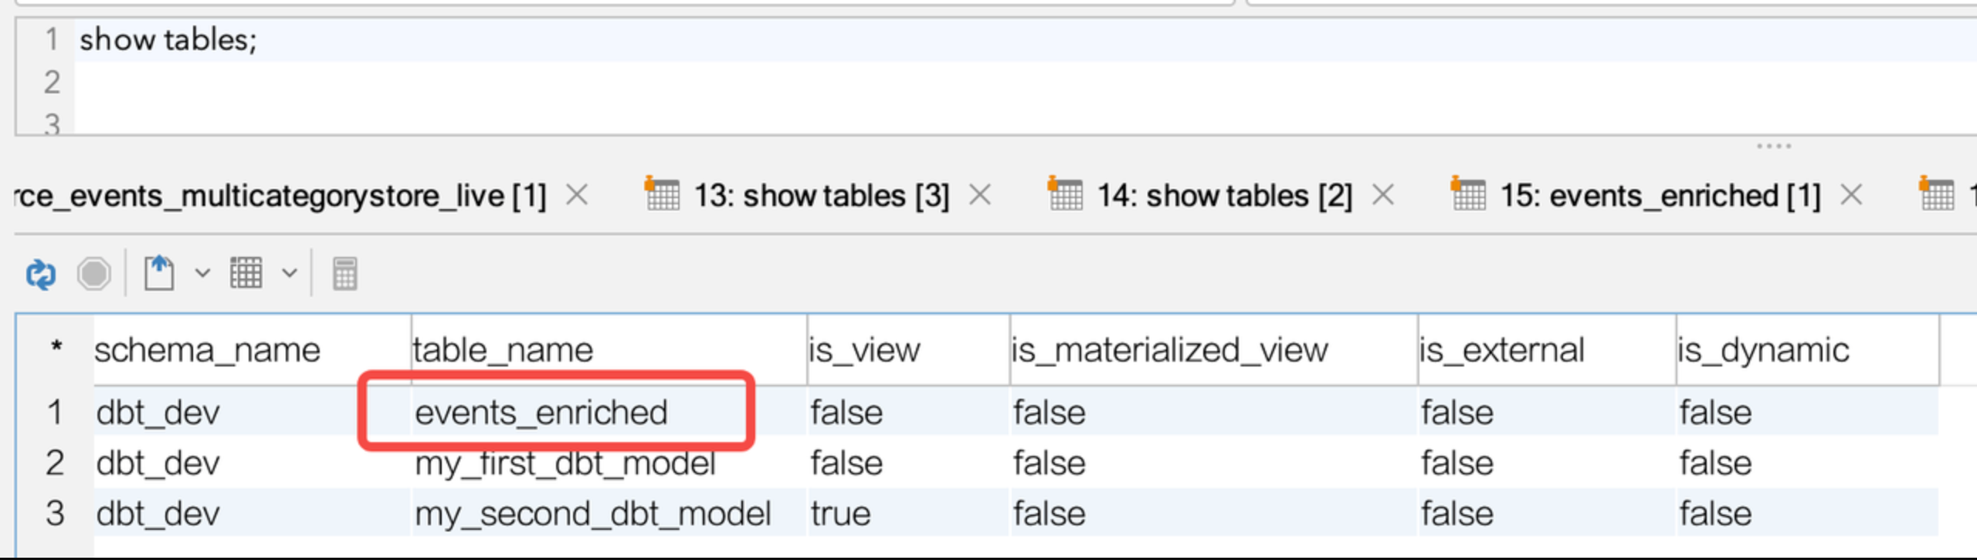Expand the export icon dropdown arrow
The width and height of the screenshot is (1977, 560).
(202, 273)
